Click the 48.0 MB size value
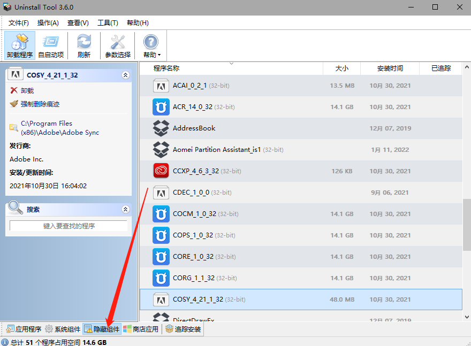Screen dimensions: 471x346 tap(342, 299)
